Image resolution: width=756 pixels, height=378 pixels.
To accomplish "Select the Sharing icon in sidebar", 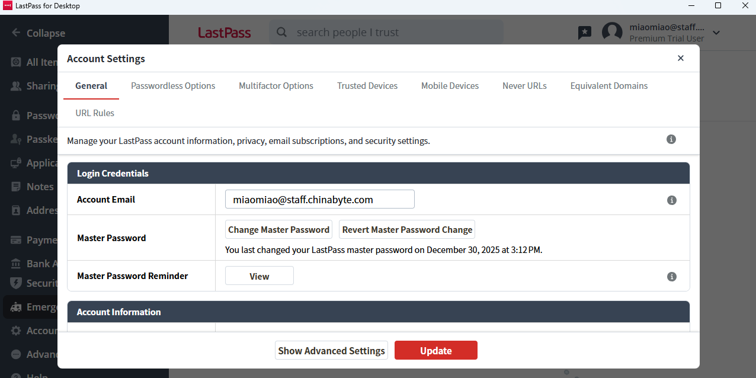I will pos(15,85).
